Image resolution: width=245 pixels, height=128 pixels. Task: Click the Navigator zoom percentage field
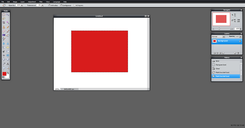[x=237, y=29]
